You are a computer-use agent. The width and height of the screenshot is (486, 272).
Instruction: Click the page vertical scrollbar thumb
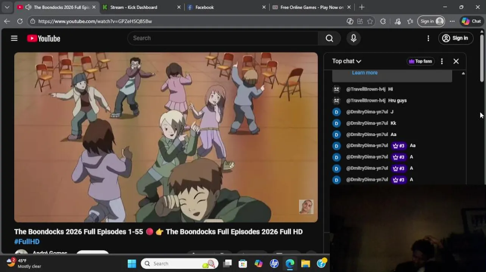[482, 57]
